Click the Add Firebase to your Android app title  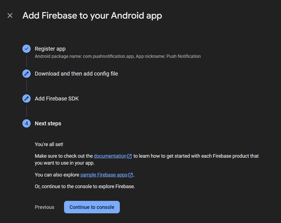pyautogui.click(x=92, y=16)
